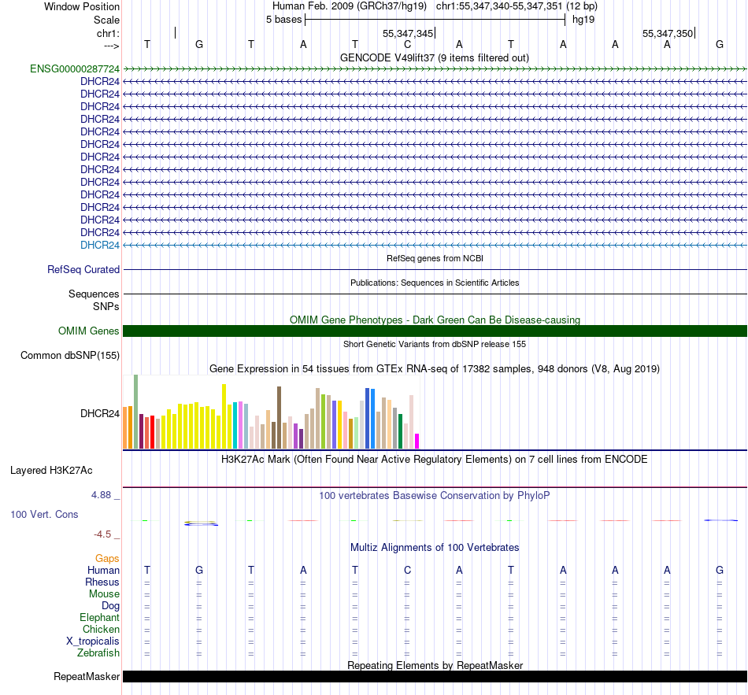Click the Sequences SNPs track label
This screenshot has height=695, width=748.
click(94, 300)
